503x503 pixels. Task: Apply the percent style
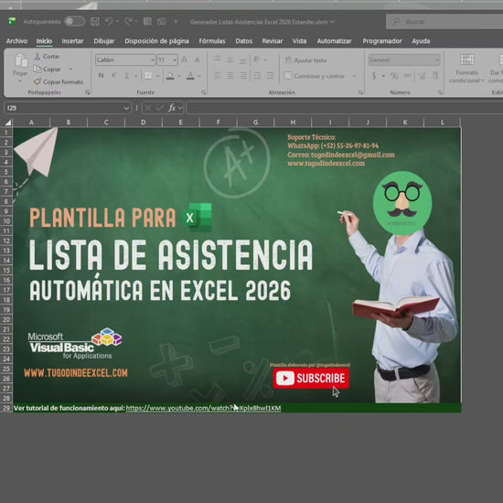coord(394,76)
